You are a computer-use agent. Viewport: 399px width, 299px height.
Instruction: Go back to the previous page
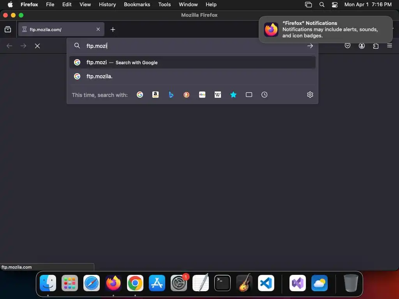[9, 46]
